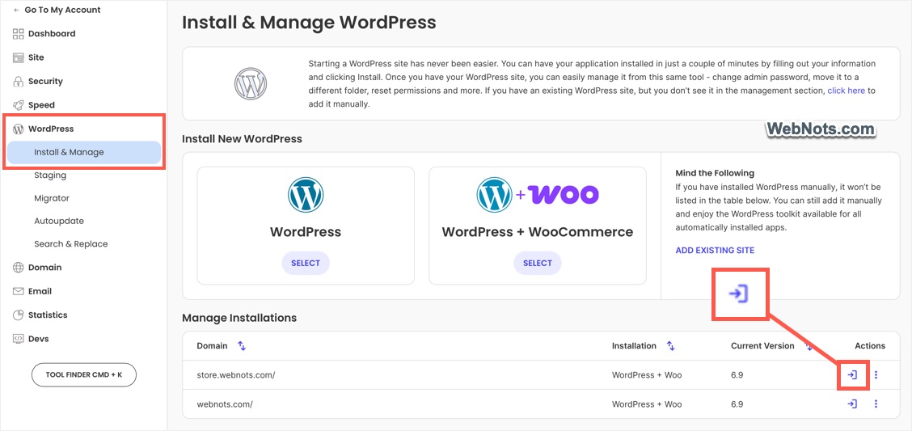Open the three-dot actions menu for store.webnots.com
The height and width of the screenshot is (431, 912).
876,375
